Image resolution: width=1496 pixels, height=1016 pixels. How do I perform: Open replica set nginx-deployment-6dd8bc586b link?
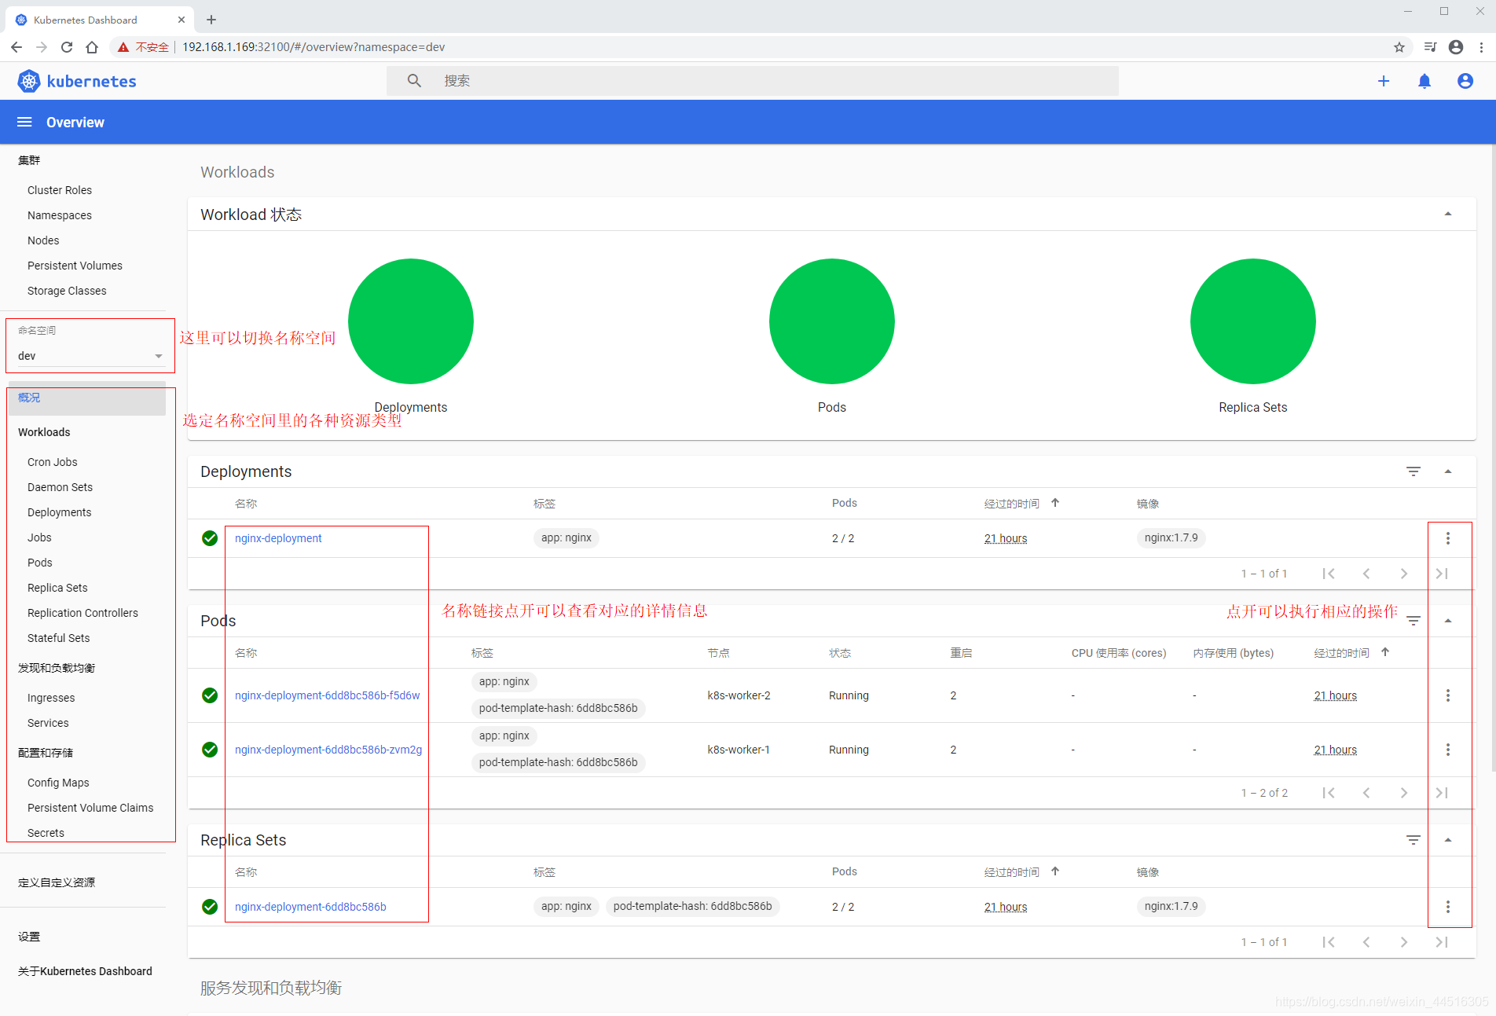[310, 907]
